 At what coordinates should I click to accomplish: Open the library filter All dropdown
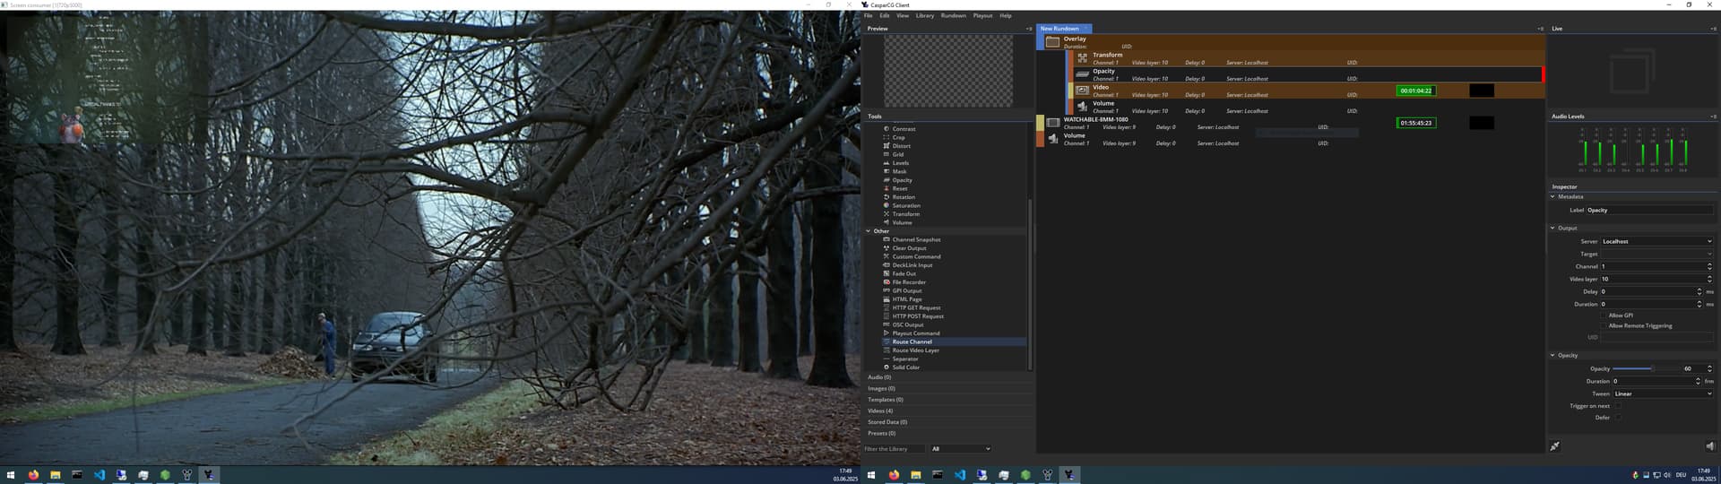pos(961,449)
